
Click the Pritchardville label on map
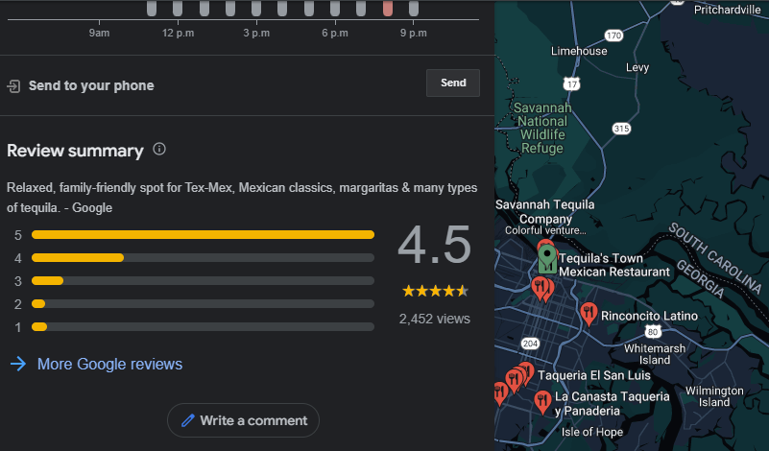pos(728,10)
